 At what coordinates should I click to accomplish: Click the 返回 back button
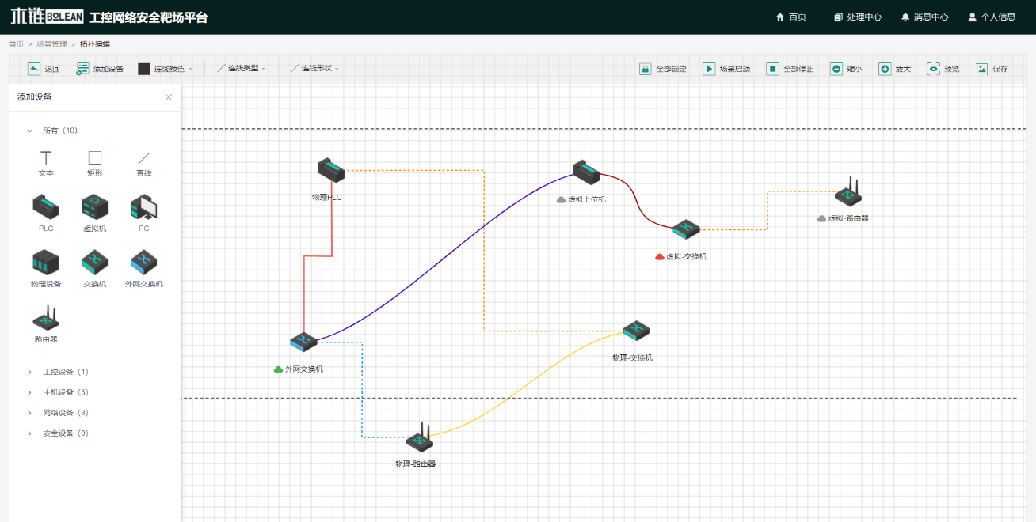[x=44, y=69]
